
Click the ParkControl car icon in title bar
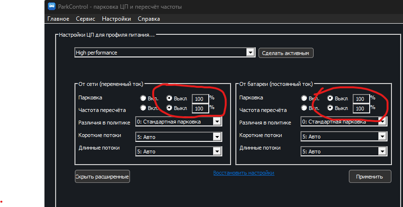(x=52, y=6)
